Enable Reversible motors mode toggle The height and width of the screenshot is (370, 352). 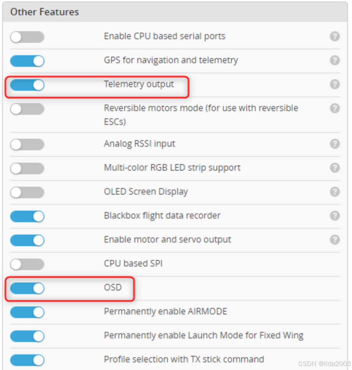27,109
